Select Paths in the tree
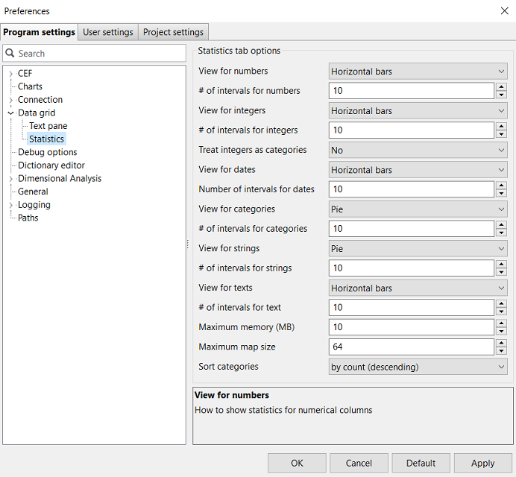Image resolution: width=516 pixels, height=477 pixels. (28, 218)
